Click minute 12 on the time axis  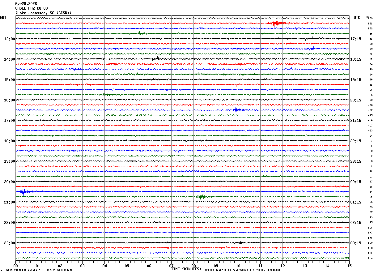[x=283, y=266]
